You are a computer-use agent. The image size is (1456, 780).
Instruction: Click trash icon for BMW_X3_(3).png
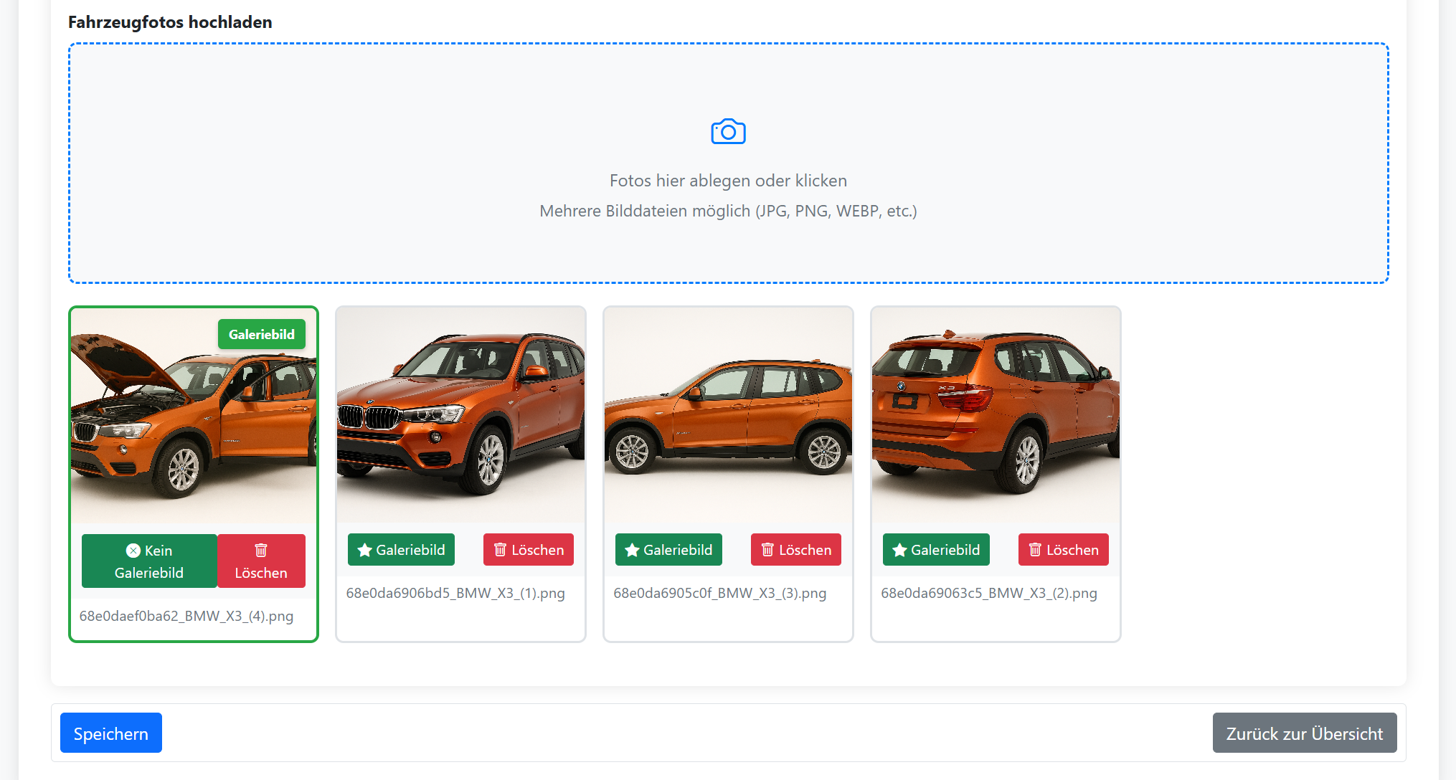(x=767, y=550)
